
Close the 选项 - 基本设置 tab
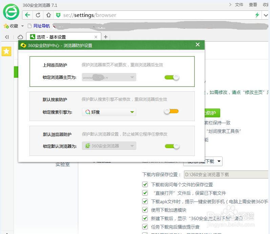(96, 37)
